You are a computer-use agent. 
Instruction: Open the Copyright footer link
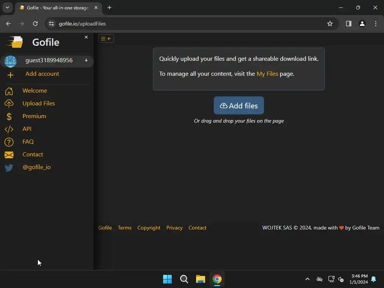click(149, 228)
